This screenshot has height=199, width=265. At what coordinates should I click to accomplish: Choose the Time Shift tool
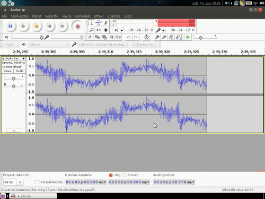click(99, 30)
